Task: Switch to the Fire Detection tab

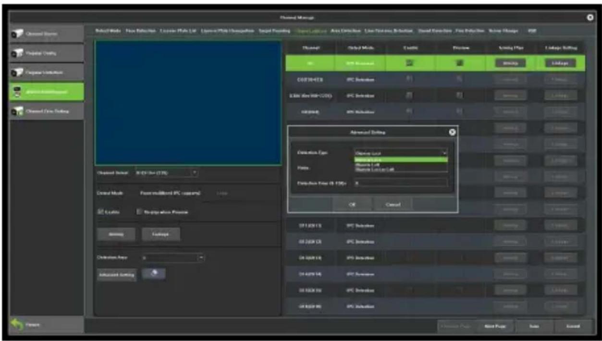Action: coord(470,31)
